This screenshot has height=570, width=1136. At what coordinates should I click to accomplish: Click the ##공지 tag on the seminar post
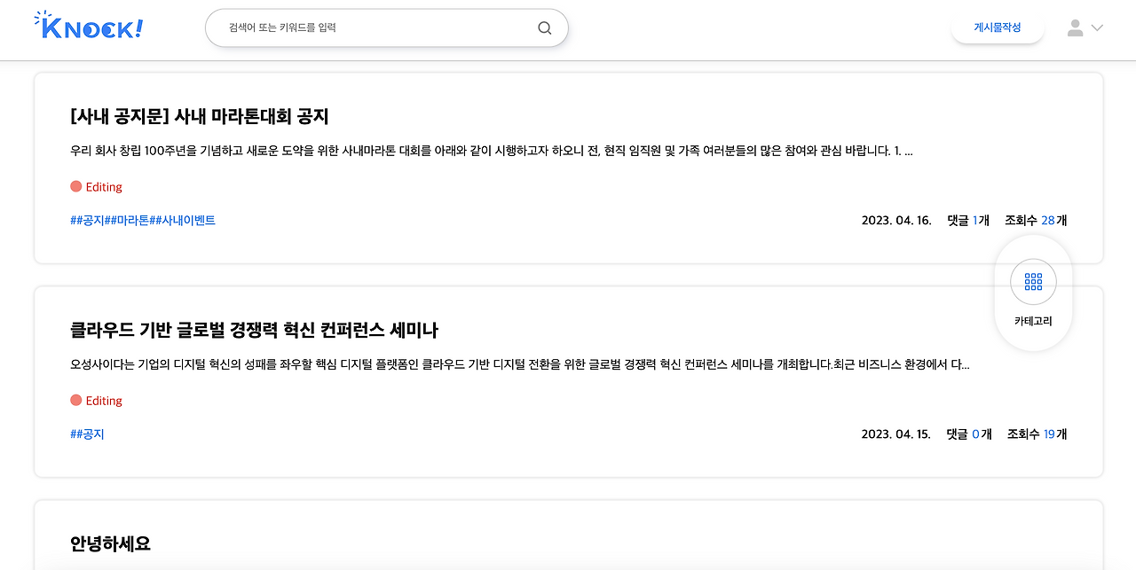tap(87, 433)
